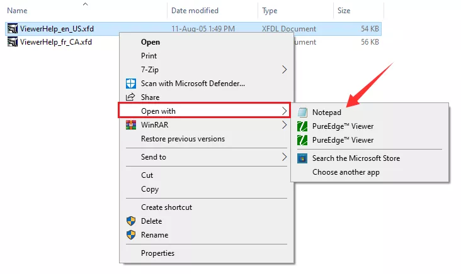Expand the 7-Zip submenu arrow
This screenshot has width=461, height=274.
pos(284,70)
